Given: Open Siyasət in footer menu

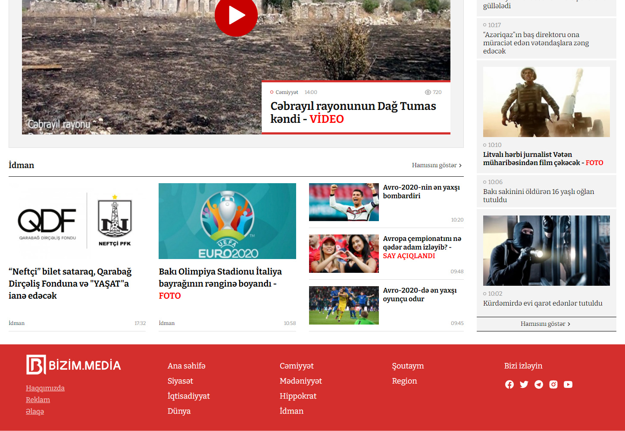Looking at the screenshot, I should tap(180, 381).
